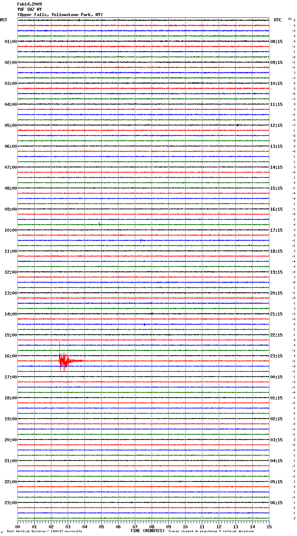Click the Traces clipped at plus/minus 5 footer note
The image size is (297, 536).
pos(211,531)
